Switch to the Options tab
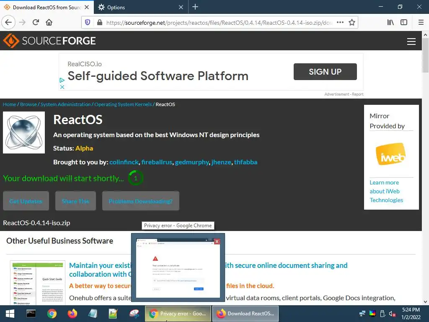This screenshot has height=322, width=429. click(141, 7)
